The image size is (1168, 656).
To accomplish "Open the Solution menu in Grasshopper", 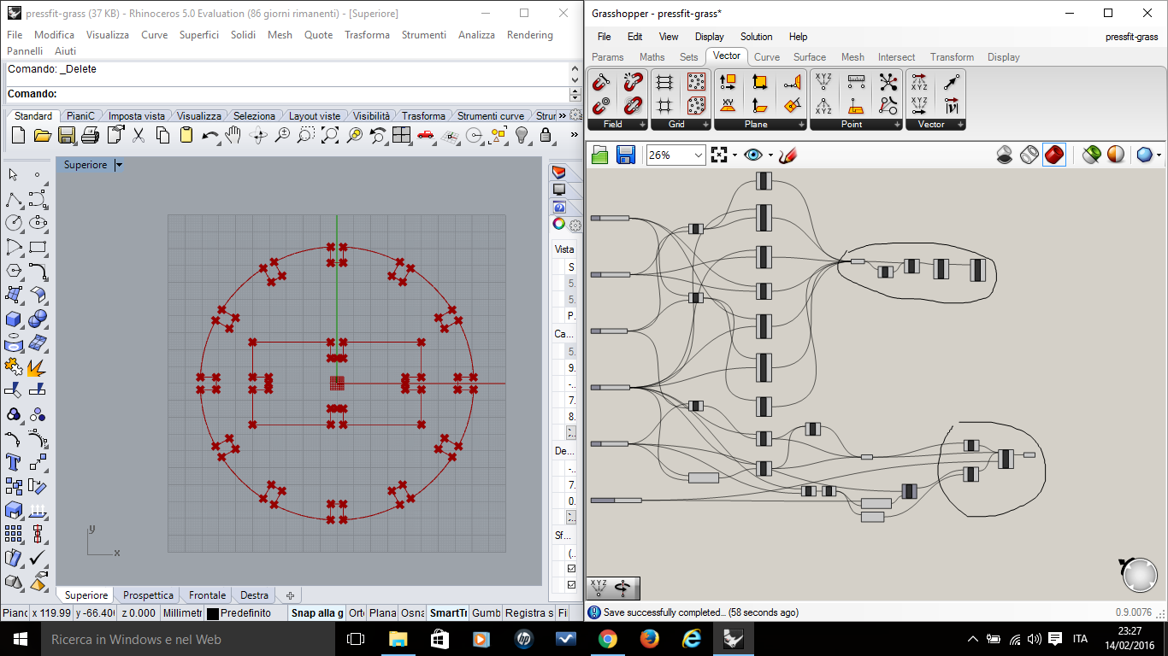I will point(756,37).
